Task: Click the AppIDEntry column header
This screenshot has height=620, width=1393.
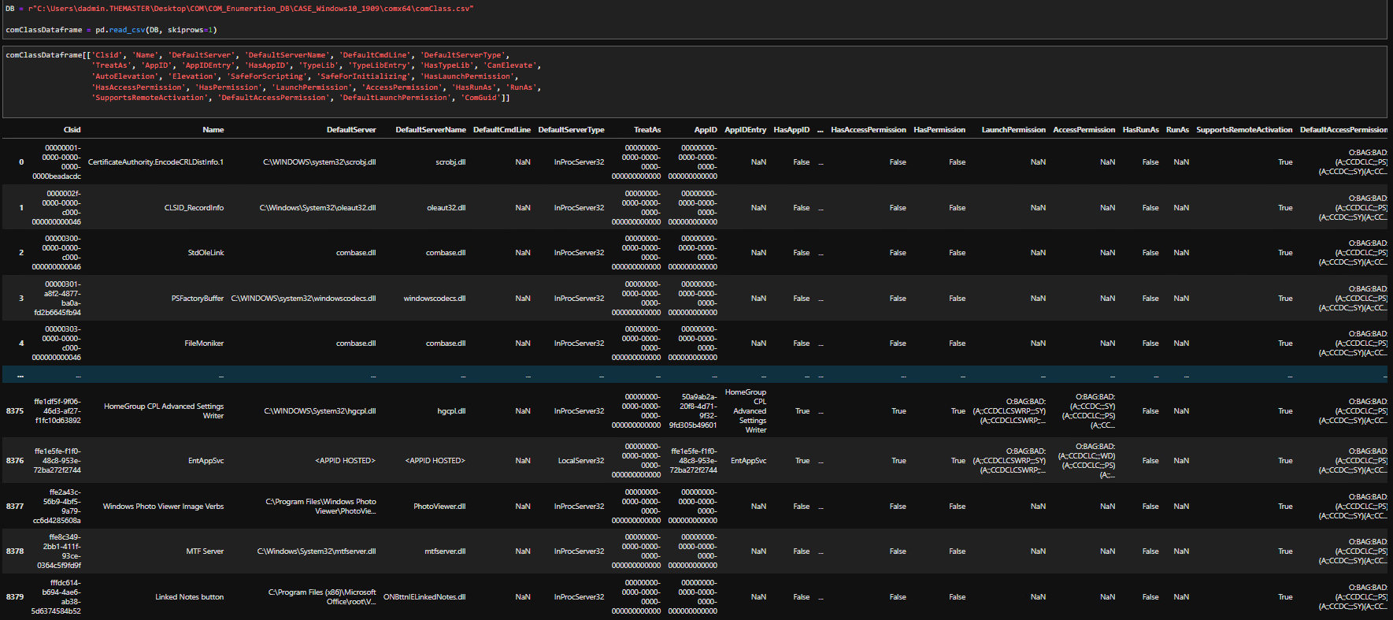Action: pyautogui.click(x=745, y=130)
